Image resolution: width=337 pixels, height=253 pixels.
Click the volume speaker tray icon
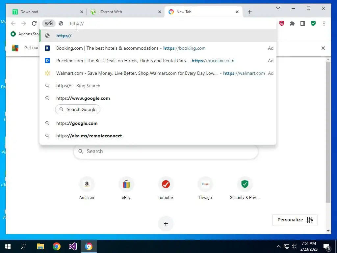coord(294,246)
